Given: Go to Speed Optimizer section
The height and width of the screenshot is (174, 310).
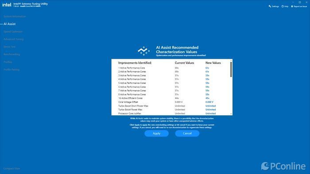Looking at the screenshot, I should (13, 31).
